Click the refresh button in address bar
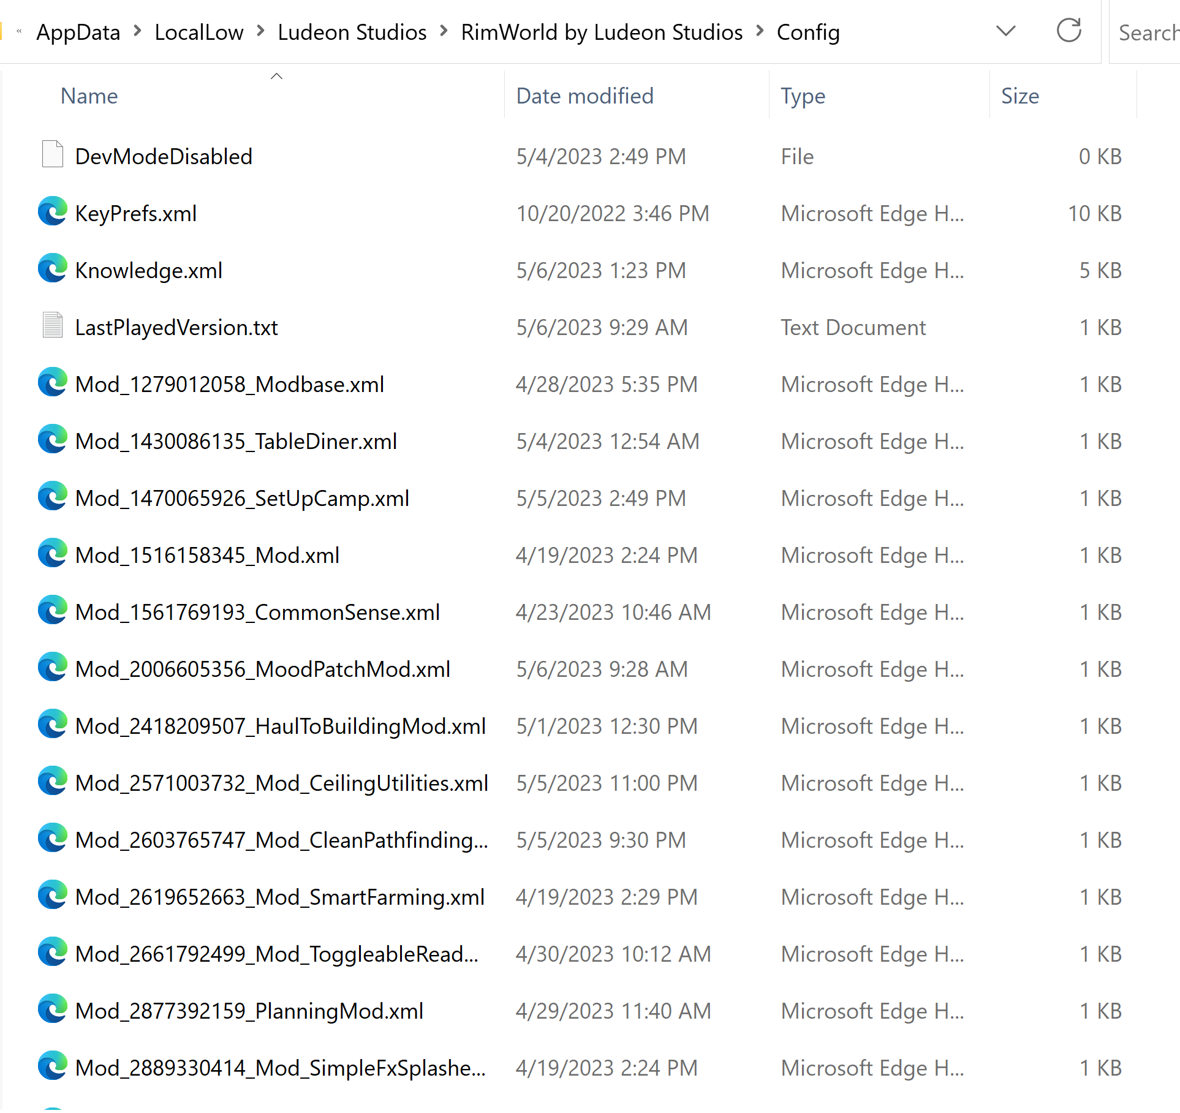 pyautogui.click(x=1068, y=31)
